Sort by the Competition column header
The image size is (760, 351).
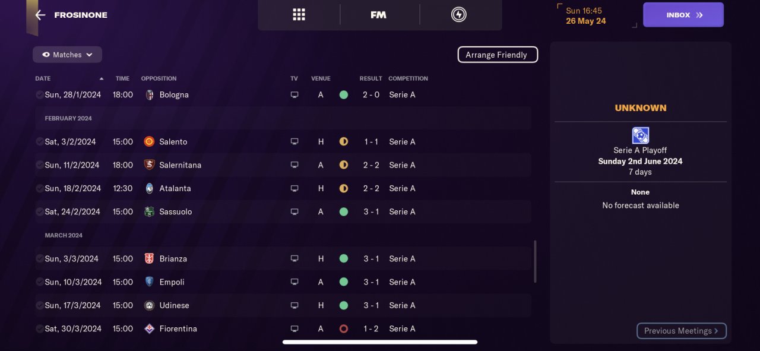(x=408, y=78)
